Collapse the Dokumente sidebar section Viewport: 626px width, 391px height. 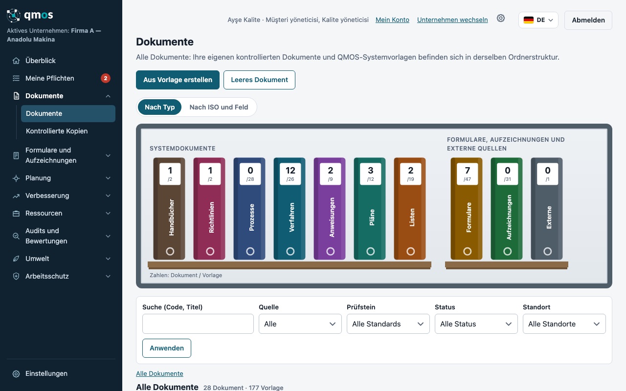coord(108,96)
